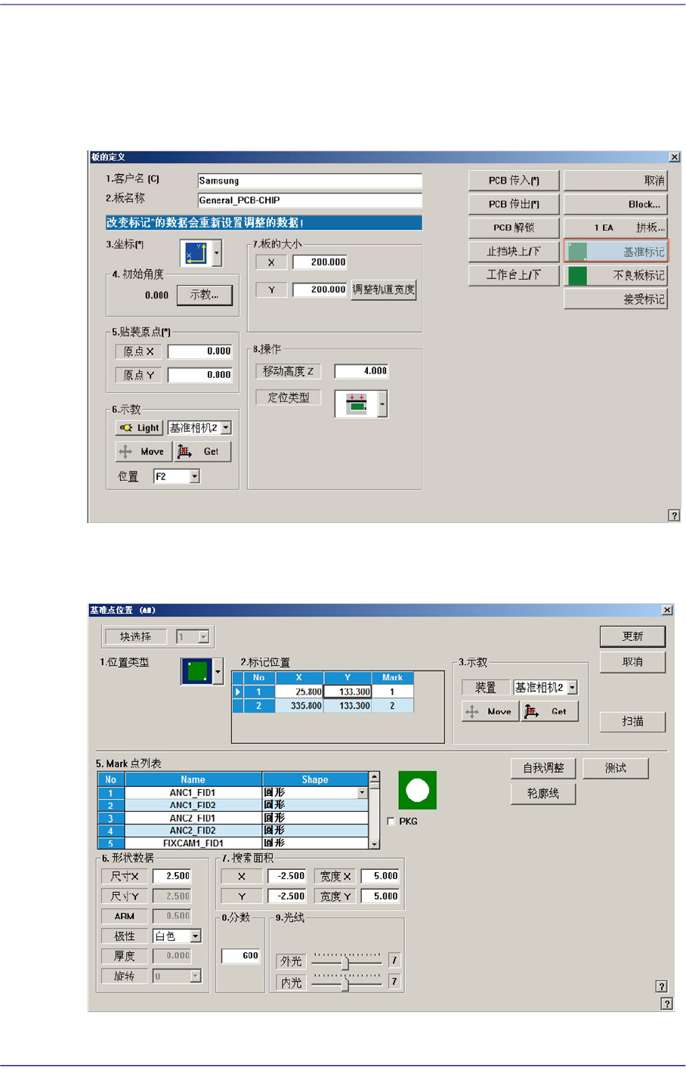Open the 位置 F2 dropdown
The height and width of the screenshot is (1074, 686).
(x=194, y=476)
